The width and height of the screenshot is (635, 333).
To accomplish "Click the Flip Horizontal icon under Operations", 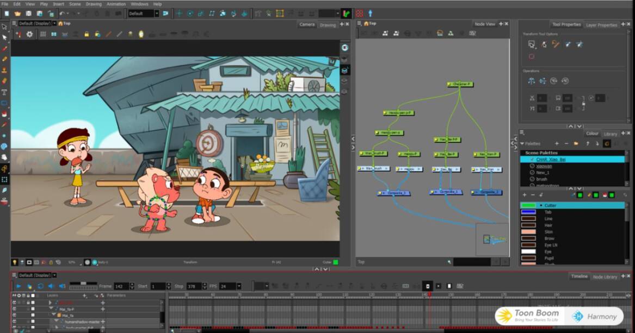I will pos(532,81).
